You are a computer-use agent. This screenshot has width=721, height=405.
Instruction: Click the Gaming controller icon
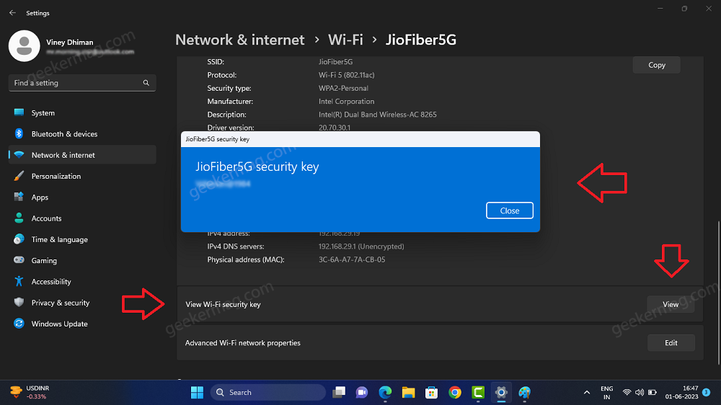point(19,259)
